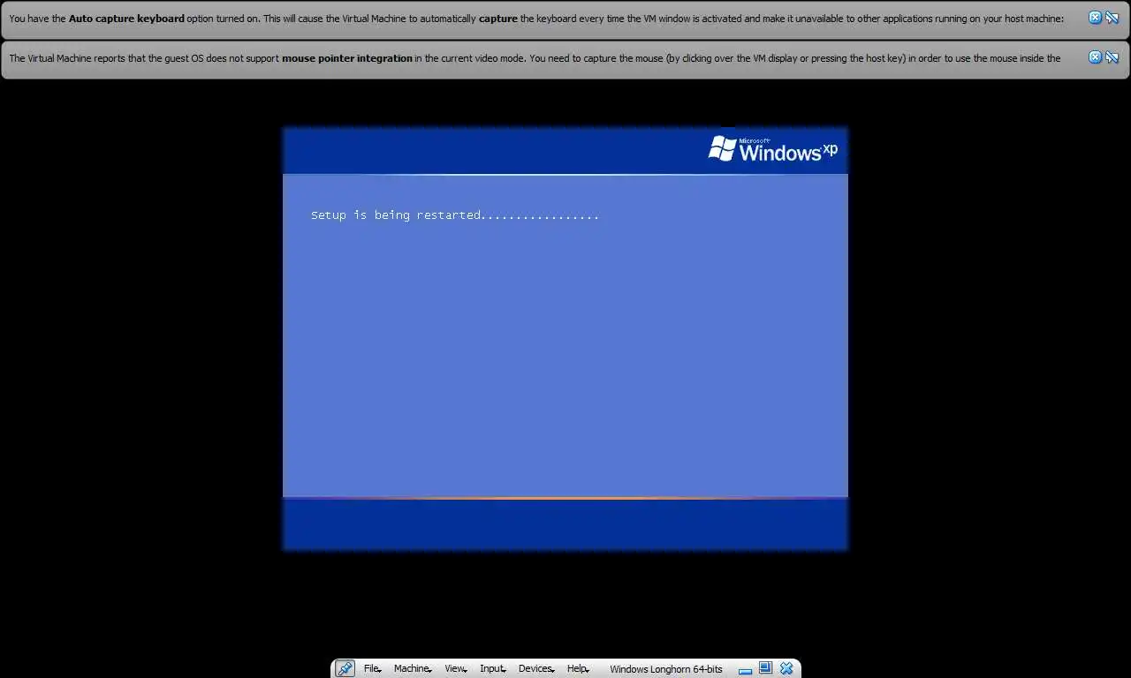The width and height of the screenshot is (1131, 678).
Task: Click the 'Windows Longhorn 64-bits' VM title
Action: 665,669
